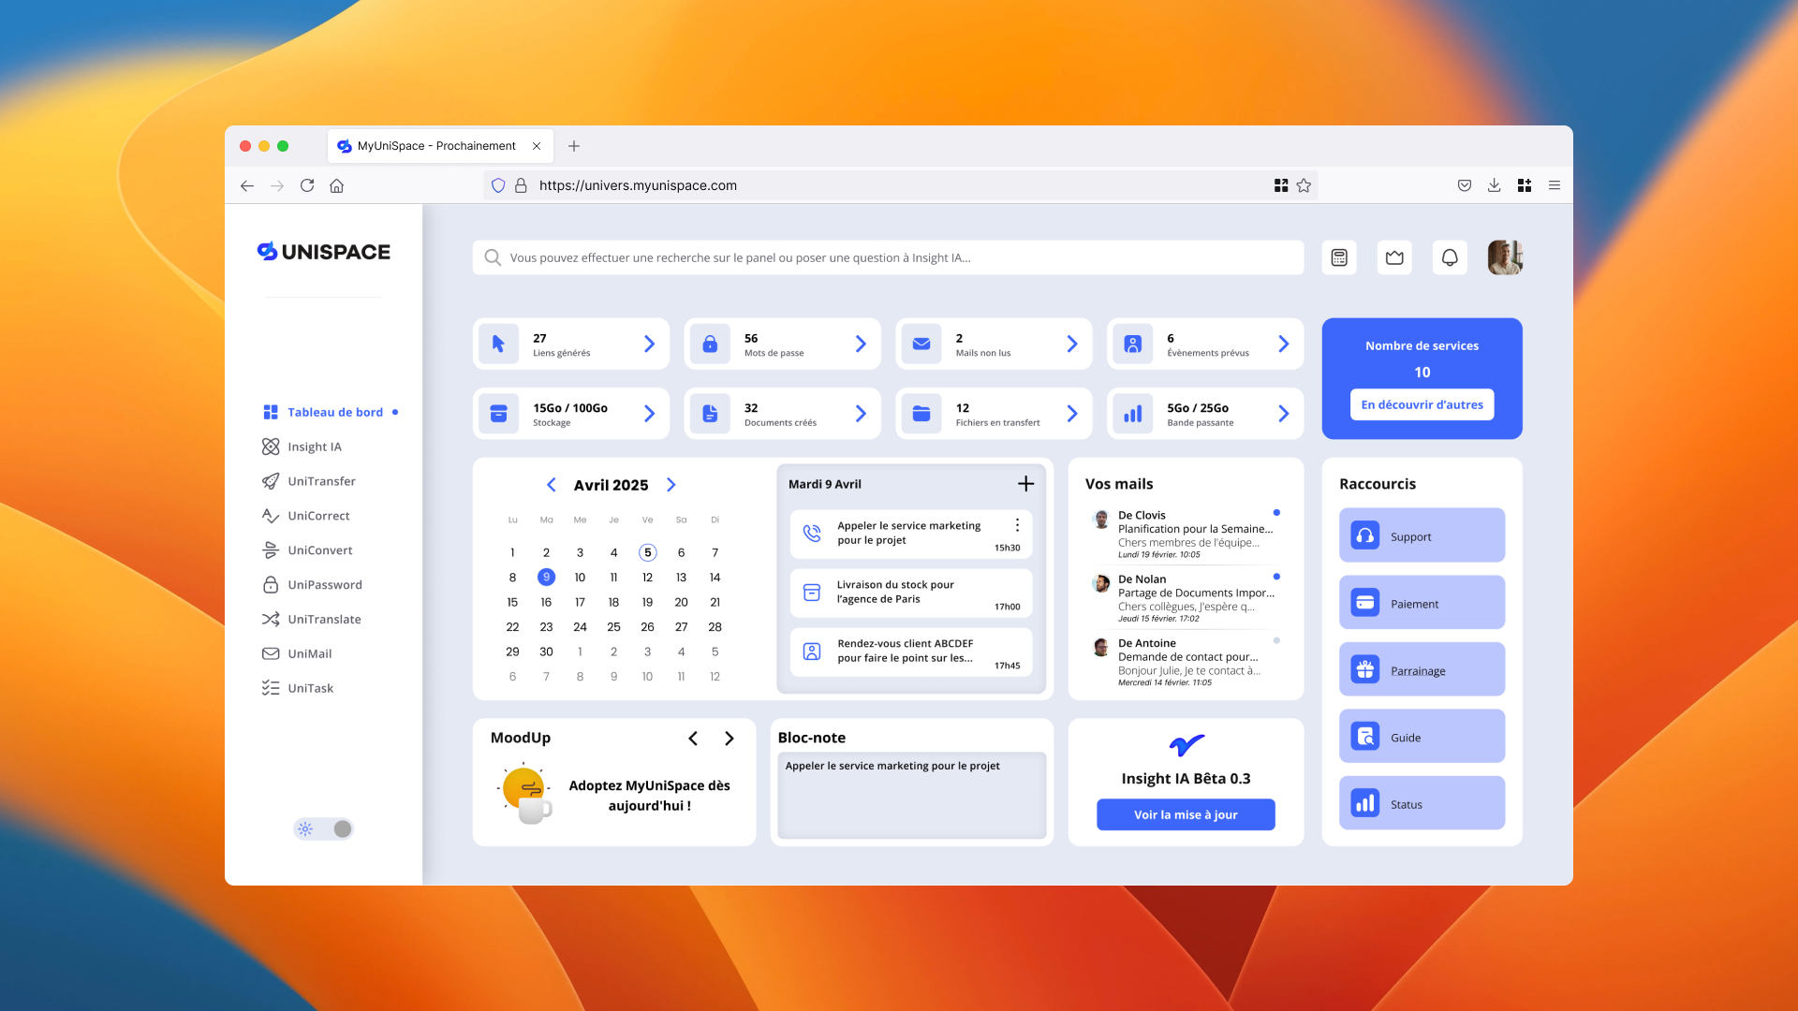Open options for marketing call event

pyautogui.click(x=1017, y=525)
